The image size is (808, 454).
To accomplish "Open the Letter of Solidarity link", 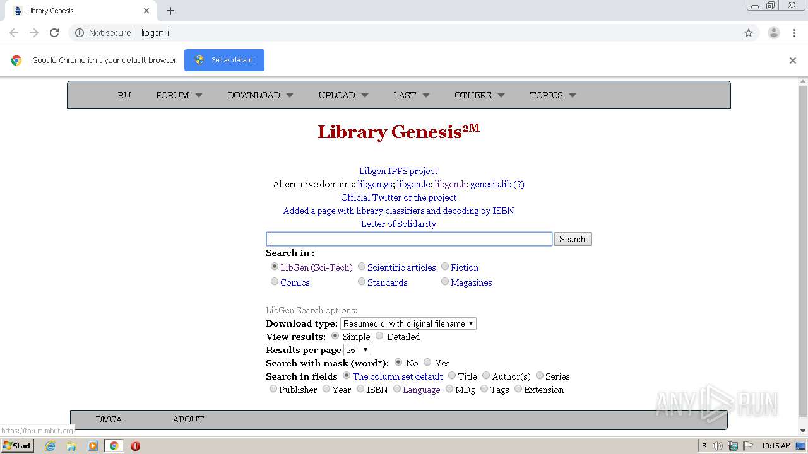I will (x=398, y=224).
